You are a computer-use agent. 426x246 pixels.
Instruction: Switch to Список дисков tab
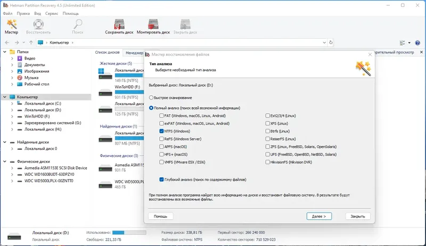(x=108, y=53)
